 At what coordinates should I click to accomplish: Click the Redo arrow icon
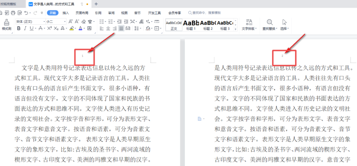click(35, 13)
